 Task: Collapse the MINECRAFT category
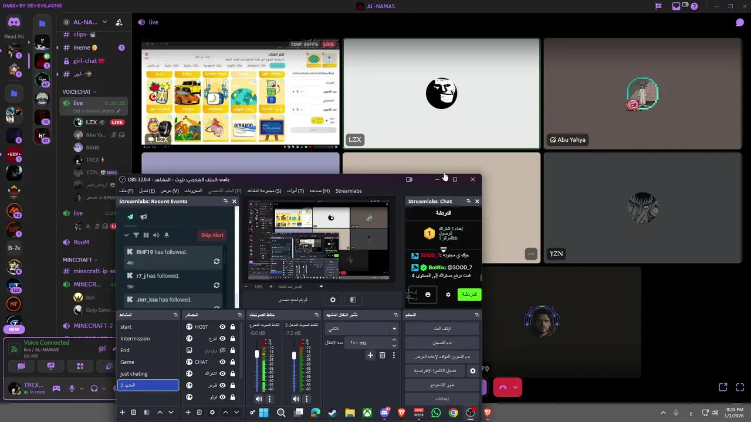(80, 260)
